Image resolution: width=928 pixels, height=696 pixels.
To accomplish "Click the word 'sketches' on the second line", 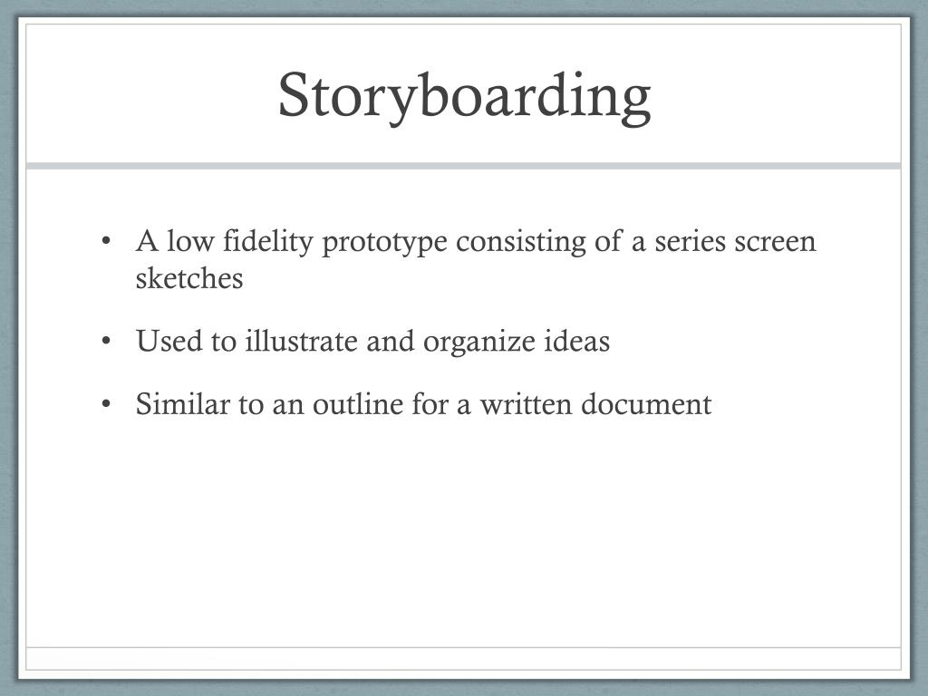I will (189, 278).
